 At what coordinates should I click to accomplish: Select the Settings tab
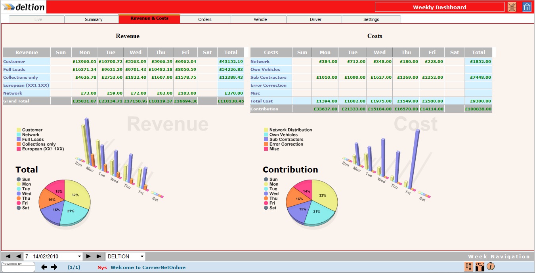pos(371,19)
